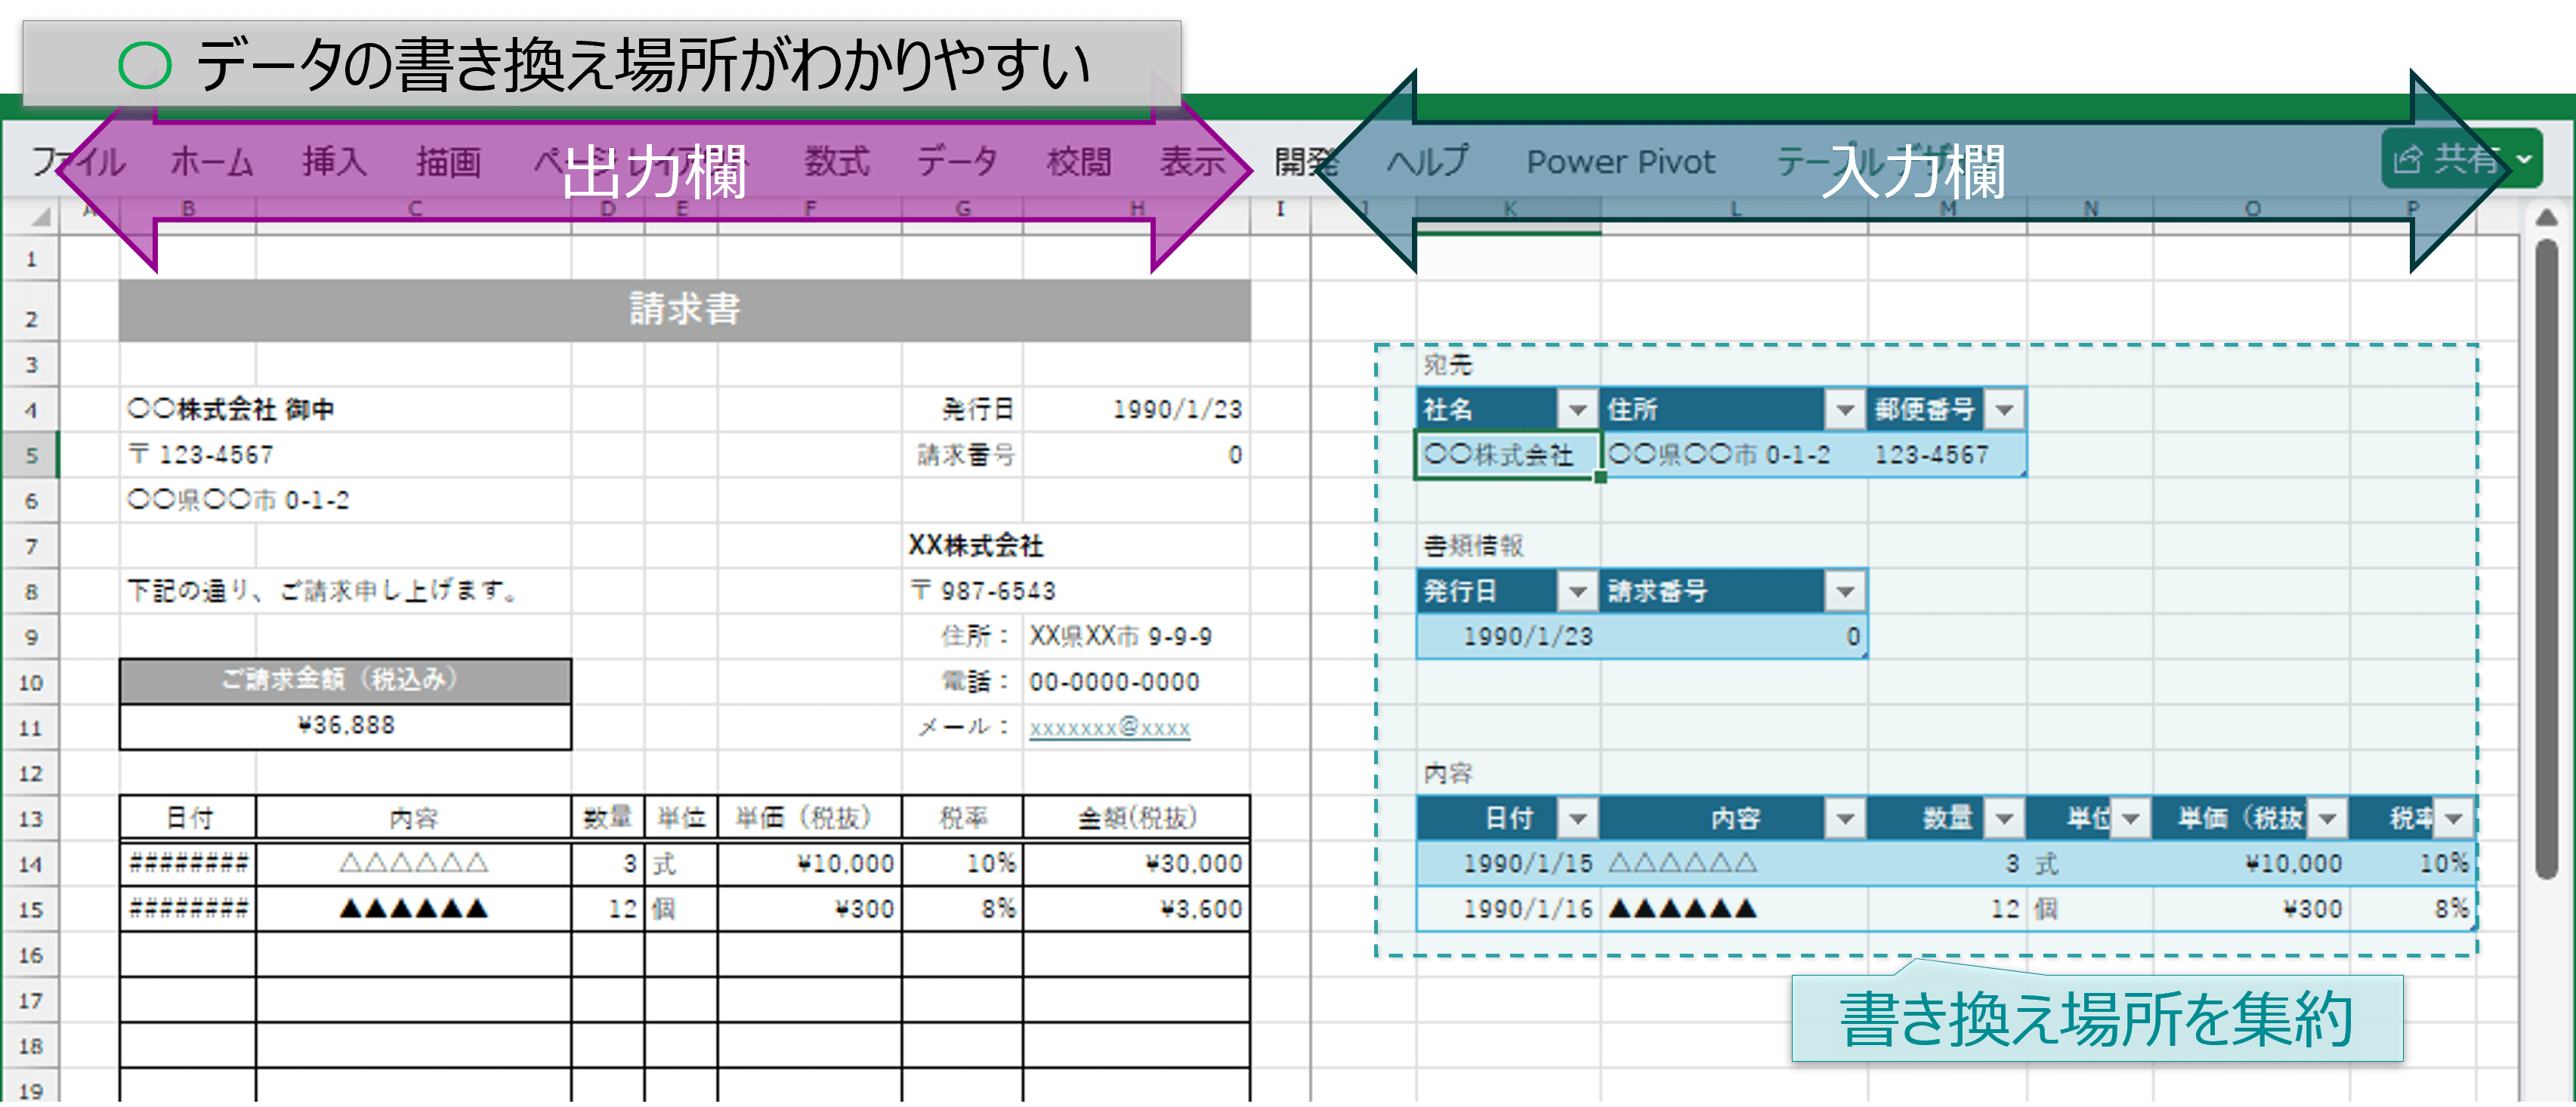Open the 単位 filter dropdown
2576x1107 pixels.
[x=2131, y=818]
